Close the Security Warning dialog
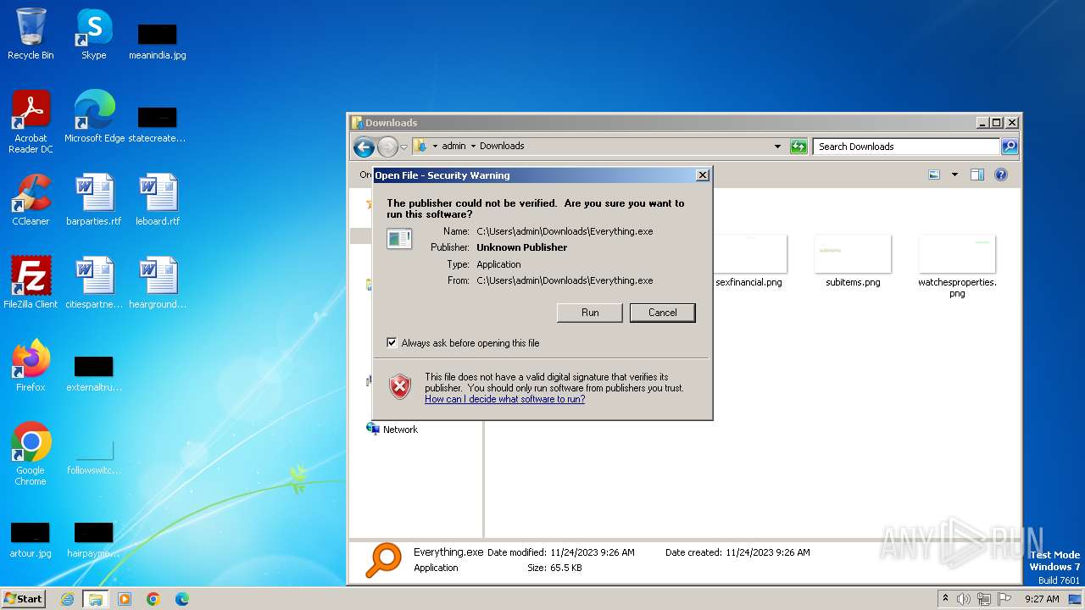 click(x=702, y=175)
